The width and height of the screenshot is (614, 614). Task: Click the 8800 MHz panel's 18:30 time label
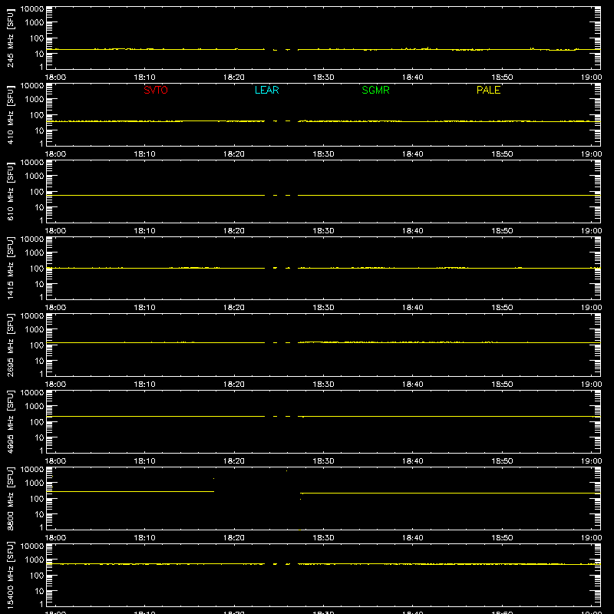tap(323, 538)
